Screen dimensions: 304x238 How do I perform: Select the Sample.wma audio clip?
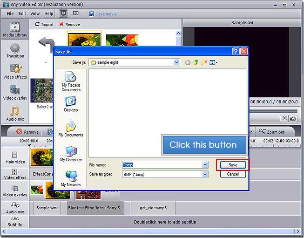(47, 208)
